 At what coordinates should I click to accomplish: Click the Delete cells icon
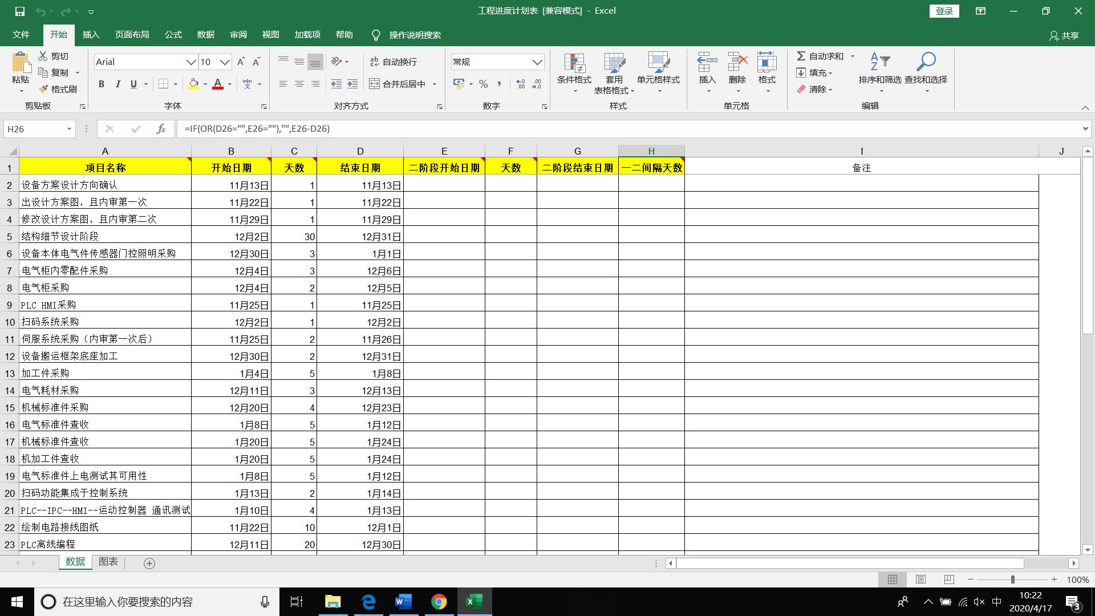(737, 62)
